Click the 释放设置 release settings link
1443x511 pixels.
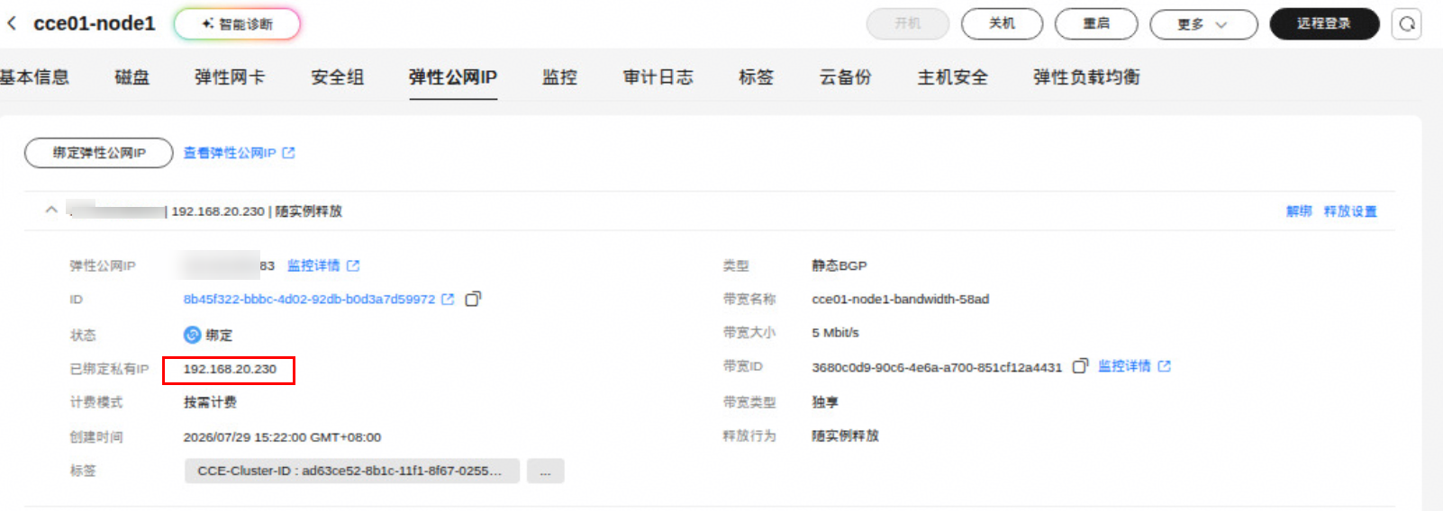[1350, 211]
